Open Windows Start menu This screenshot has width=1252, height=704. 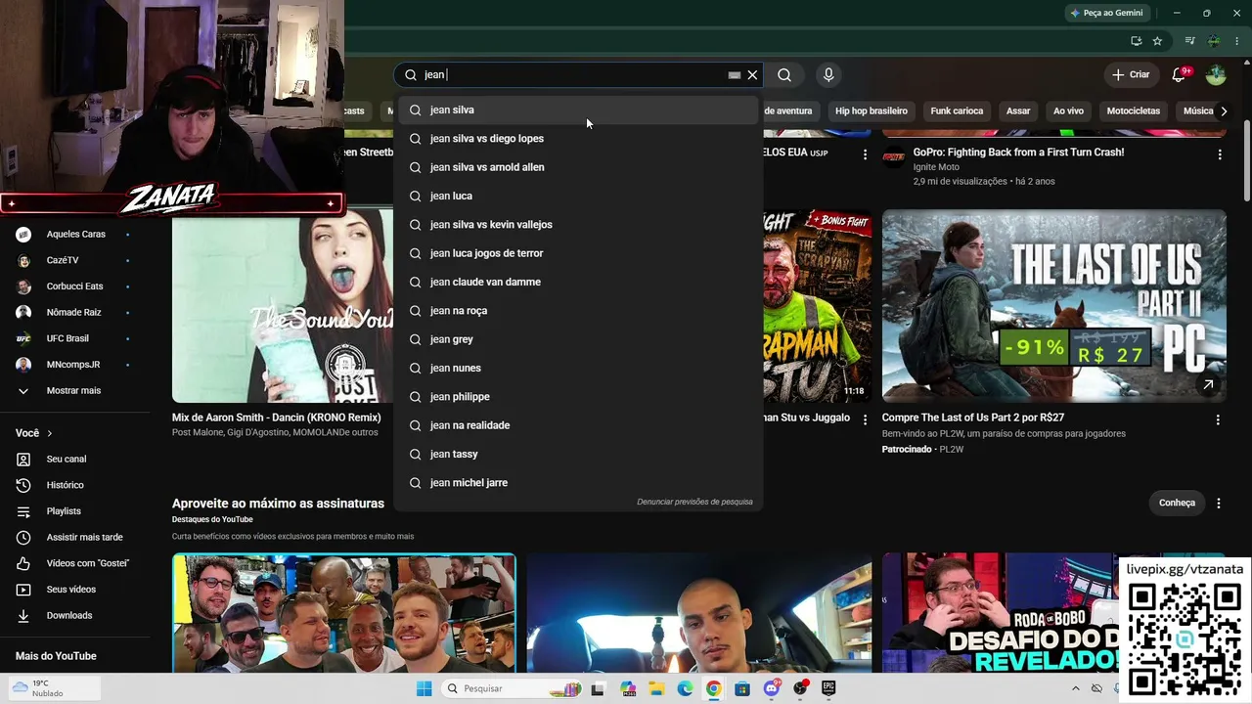click(424, 688)
